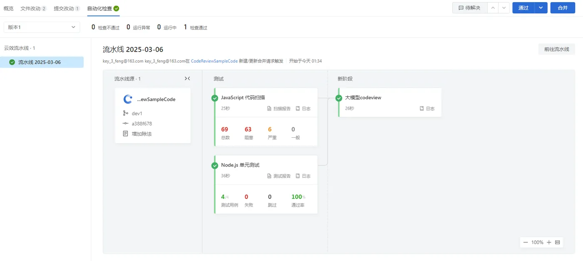
Task: Zoom in the pipeline canvas
Action: coord(549,242)
